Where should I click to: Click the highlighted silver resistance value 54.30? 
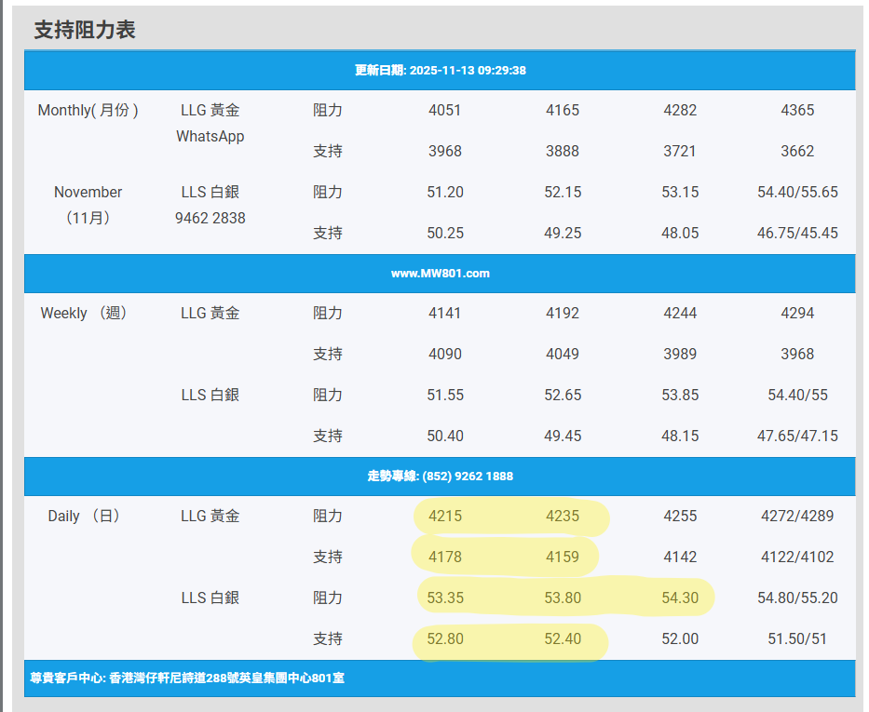(680, 598)
